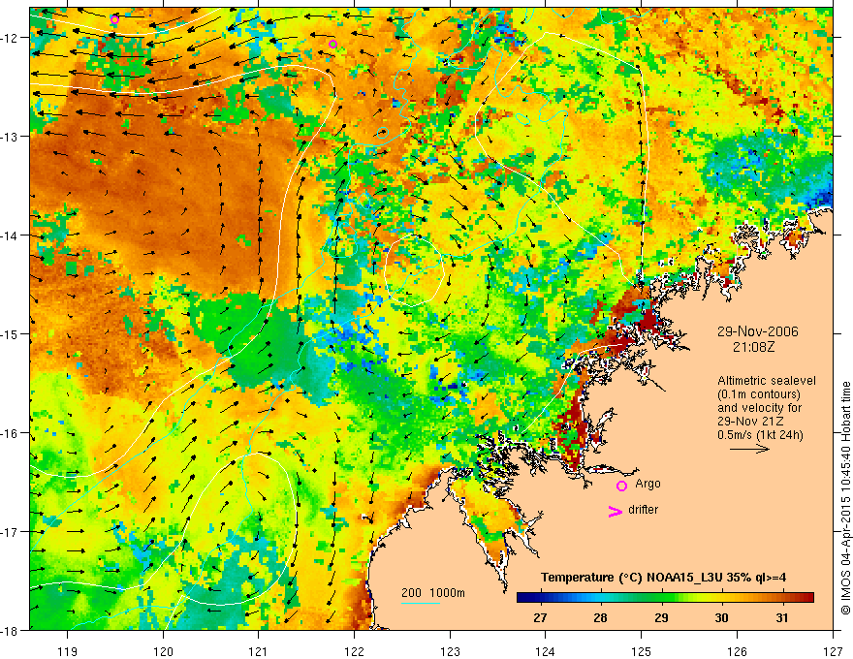The image size is (853, 659).
Task: Click the latitude axis label -13
Action: click(11, 137)
